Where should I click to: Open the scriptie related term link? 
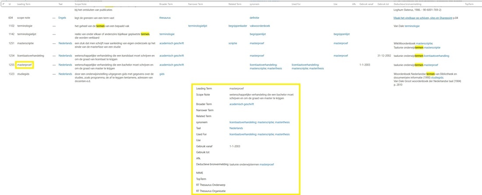click(233, 43)
